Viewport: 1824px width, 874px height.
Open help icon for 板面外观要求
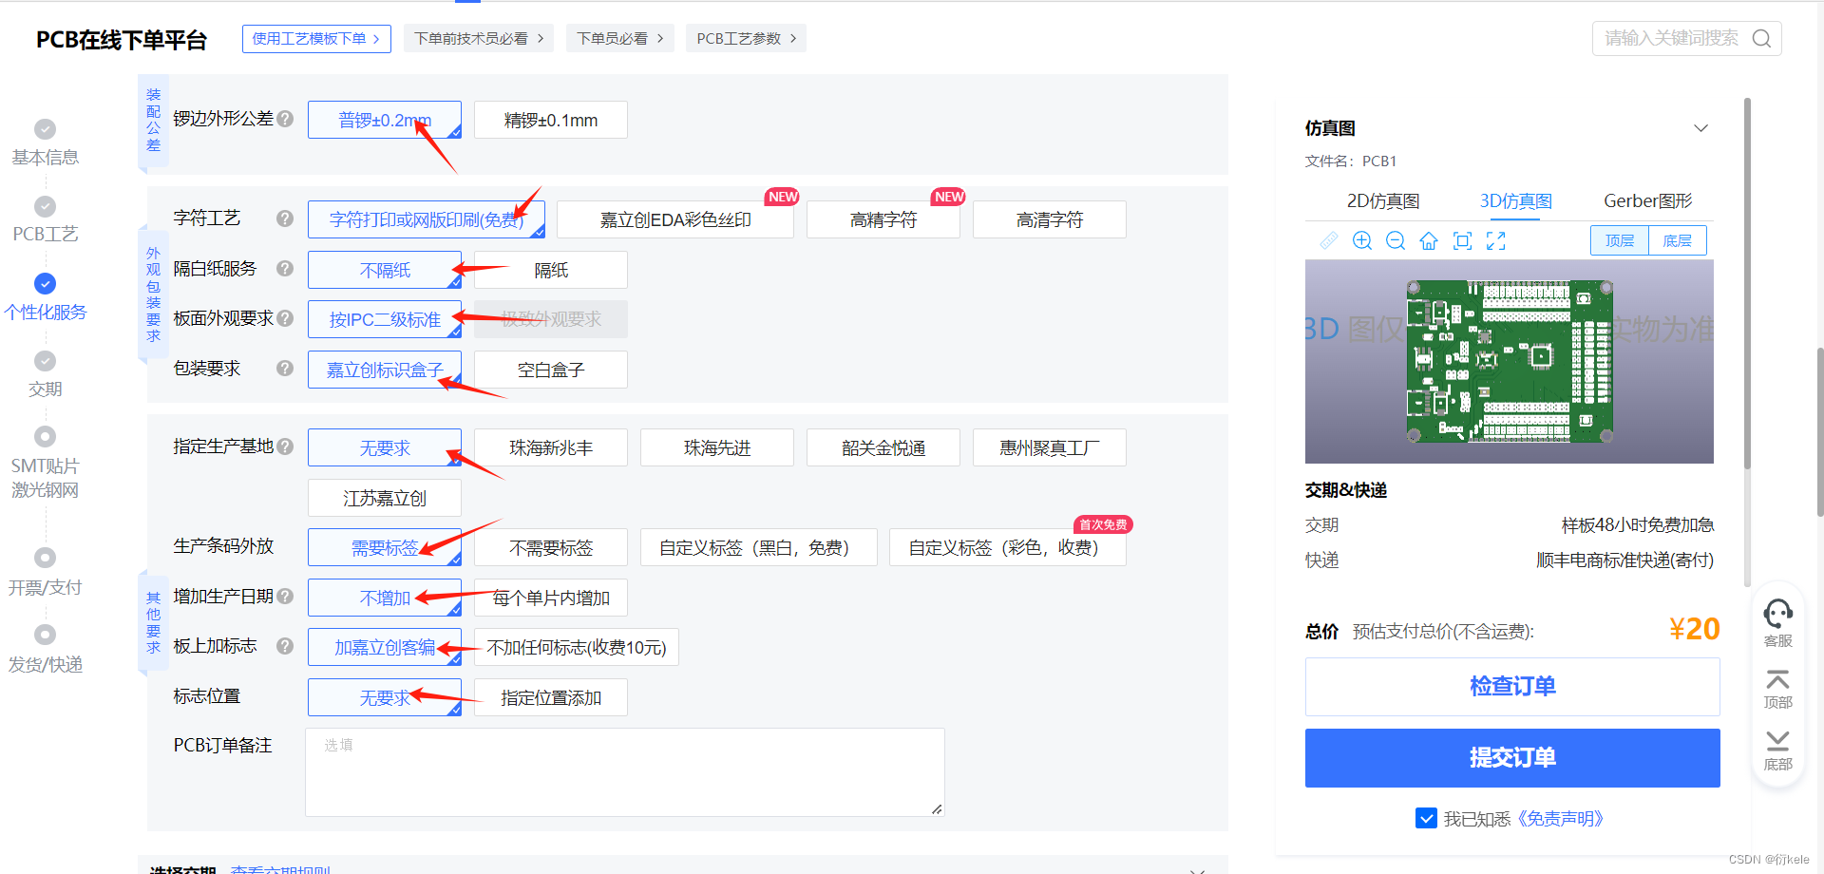point(285,318)
